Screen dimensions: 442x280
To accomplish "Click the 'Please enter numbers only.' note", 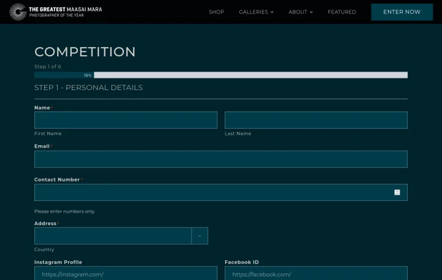I will click(x=64, y=211).
